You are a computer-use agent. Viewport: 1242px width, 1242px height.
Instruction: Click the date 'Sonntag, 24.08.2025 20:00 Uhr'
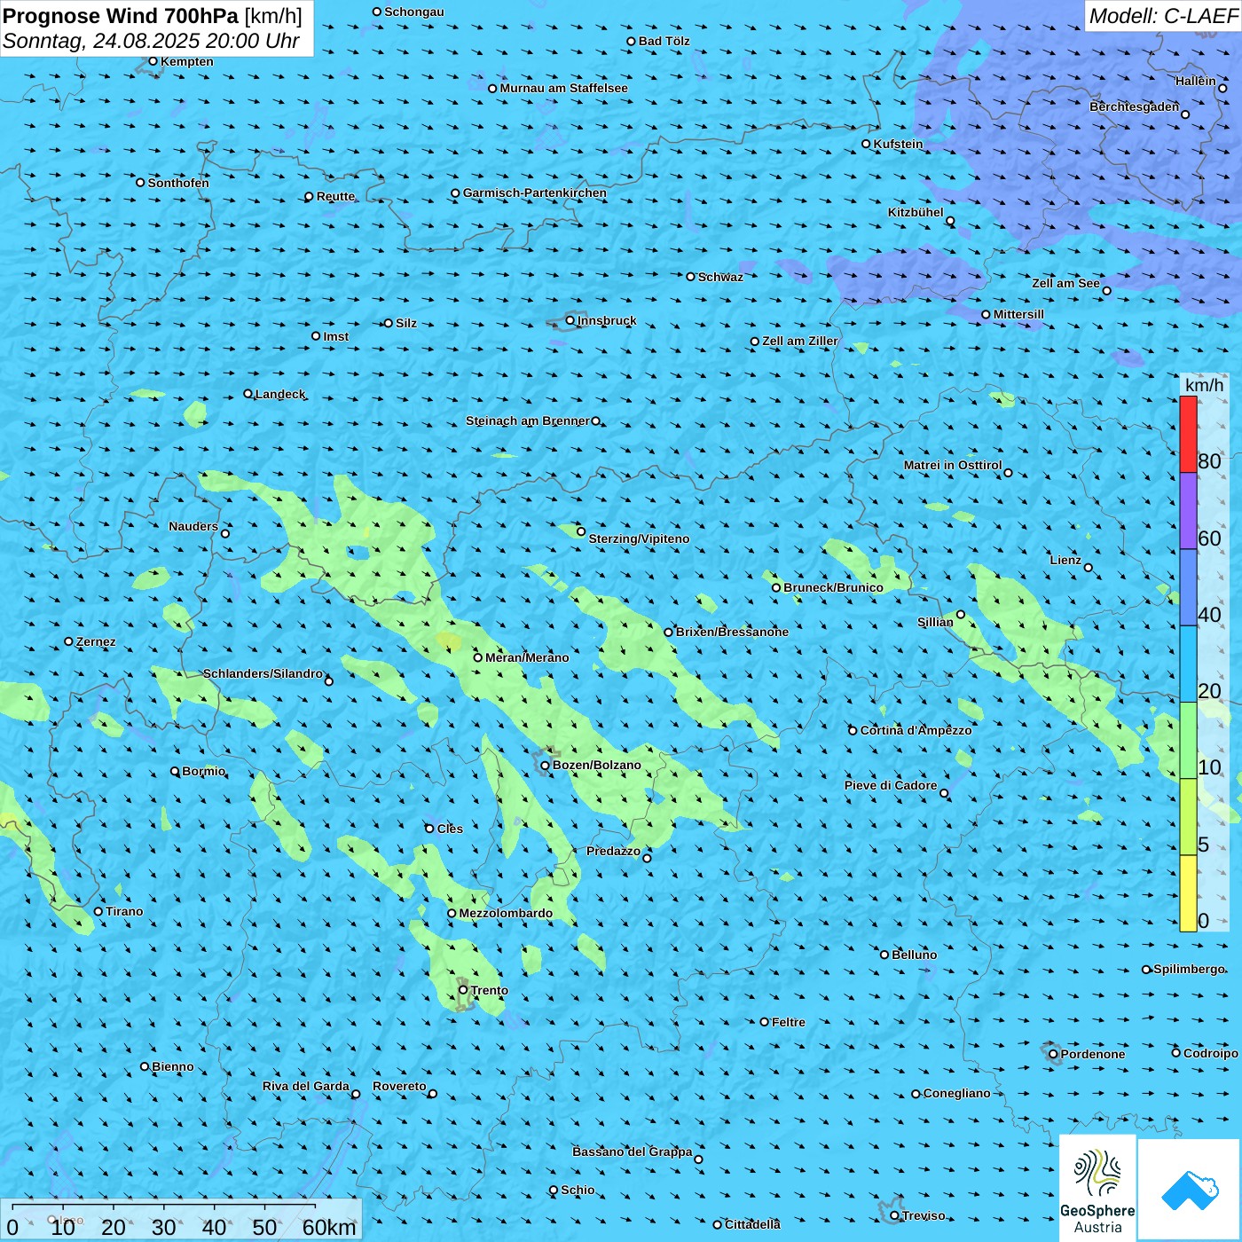coord(151,41)
